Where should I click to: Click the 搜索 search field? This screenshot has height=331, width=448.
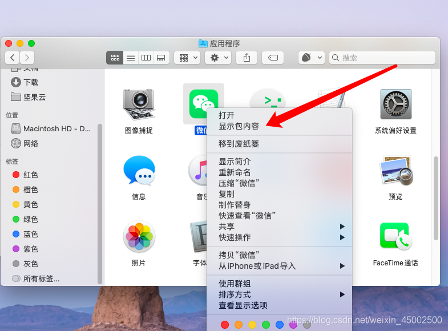[382, 58]
